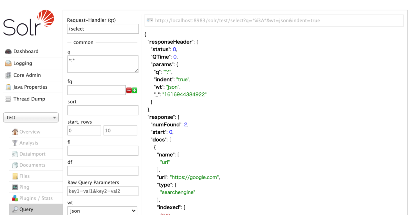The width and height of the screenshot is (413, 215).
Task: Click the fl input field
Action: tap(103, 150)
